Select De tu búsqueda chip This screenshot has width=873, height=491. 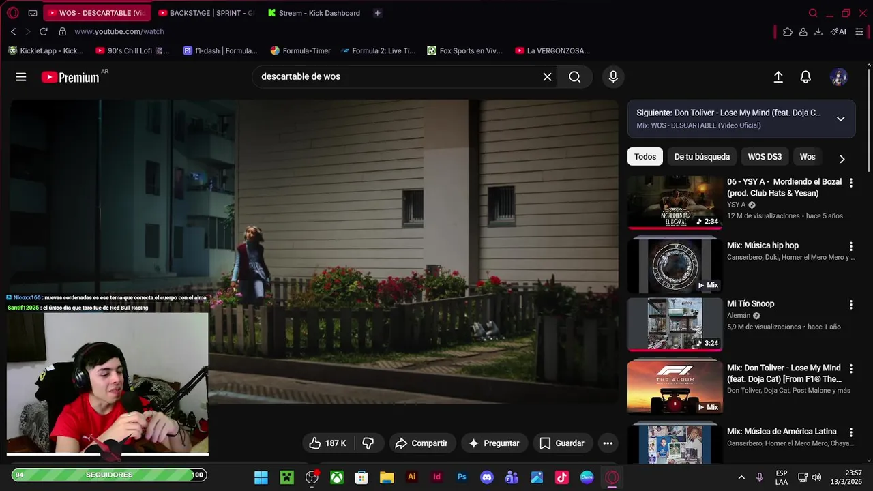click(702, 157)
